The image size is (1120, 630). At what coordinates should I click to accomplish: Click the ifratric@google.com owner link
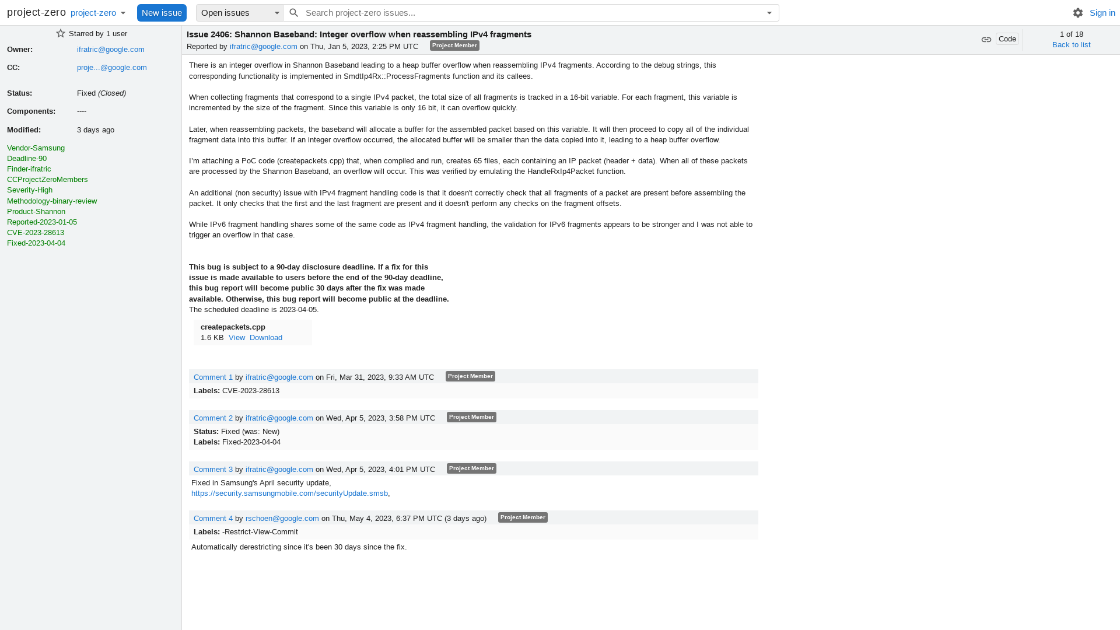tap(111, 48)
